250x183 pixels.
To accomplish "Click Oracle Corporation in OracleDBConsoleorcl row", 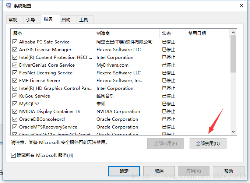I will 117,119.
